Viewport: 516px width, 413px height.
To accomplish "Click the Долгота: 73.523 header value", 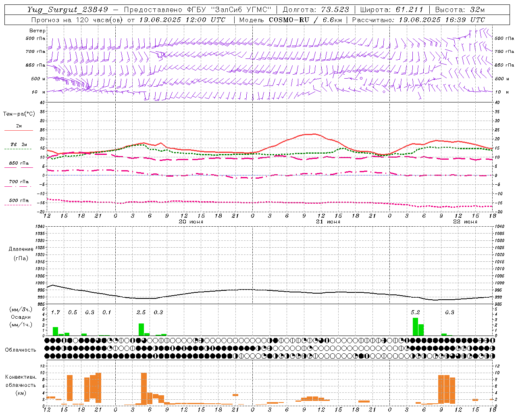I will point(316,10).
